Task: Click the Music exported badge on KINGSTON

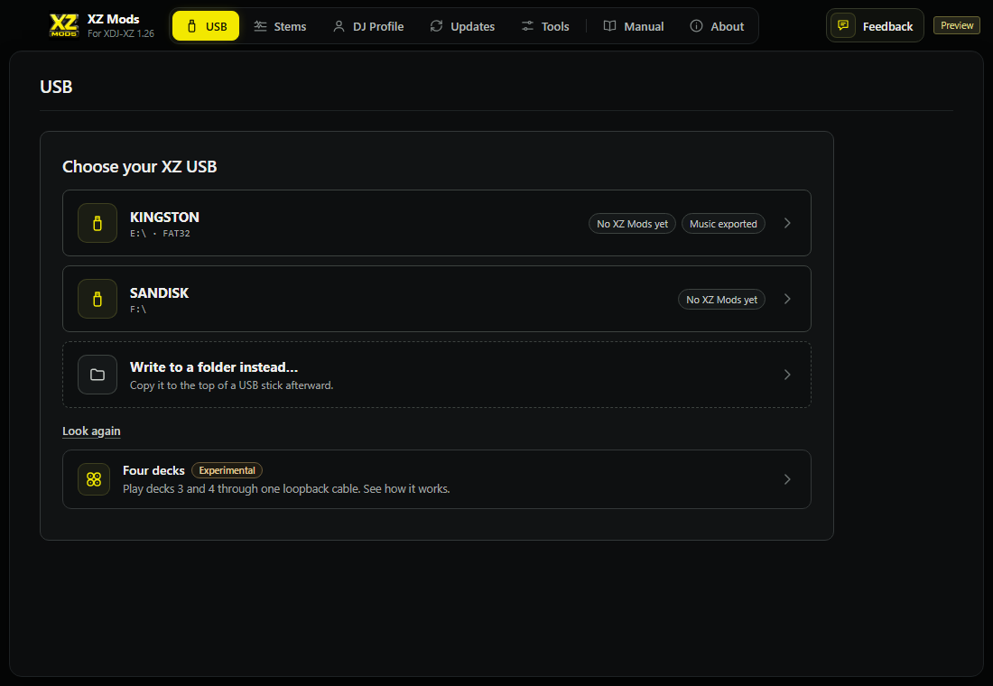Action: coord(723,224)
